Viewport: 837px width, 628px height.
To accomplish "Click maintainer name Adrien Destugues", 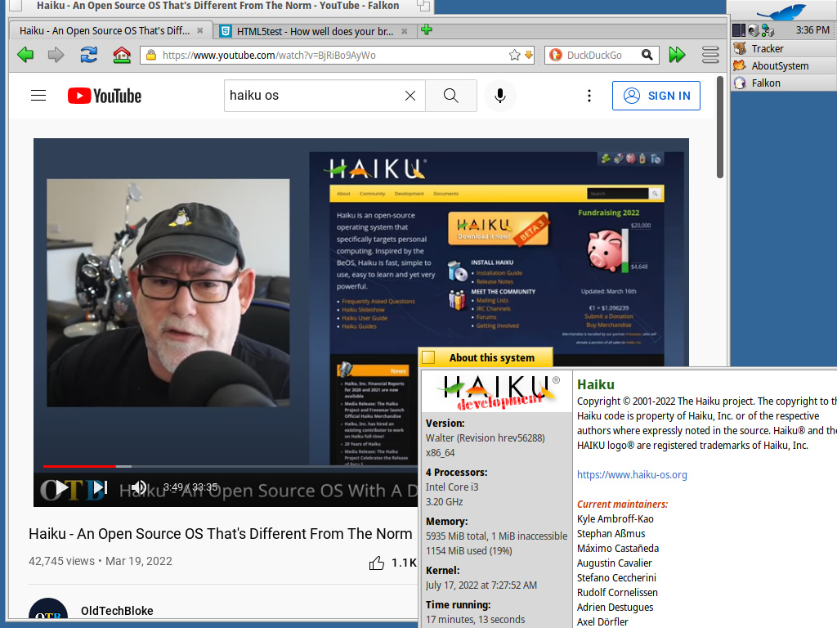I will [615, 608].
